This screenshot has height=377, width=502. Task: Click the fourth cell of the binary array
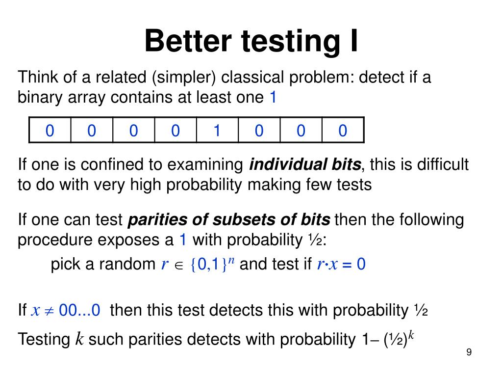[x=176, y=130]
